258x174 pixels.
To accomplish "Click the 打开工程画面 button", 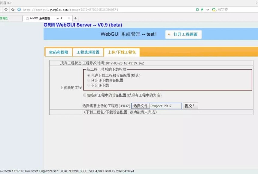I will click(183, 34).
